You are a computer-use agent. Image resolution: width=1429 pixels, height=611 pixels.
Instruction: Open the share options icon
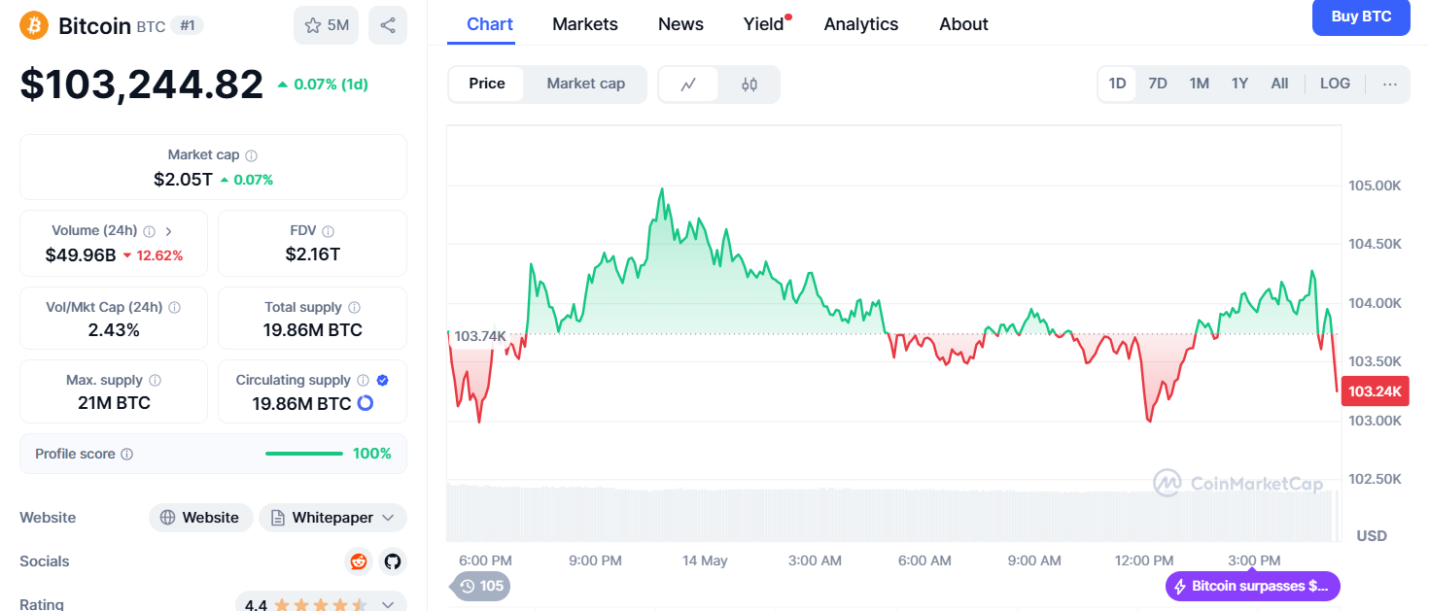click(x=388, y=25)
